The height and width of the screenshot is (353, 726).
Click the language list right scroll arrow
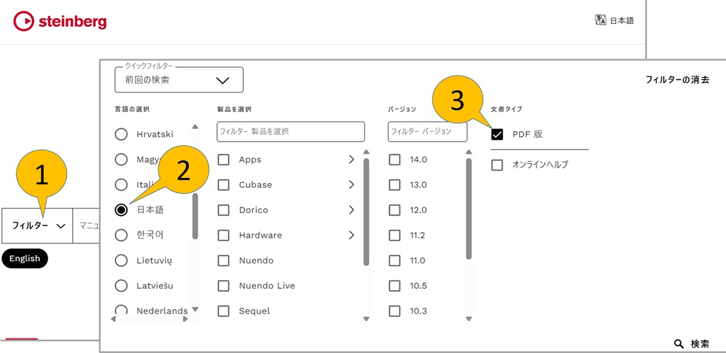[185, 319]
